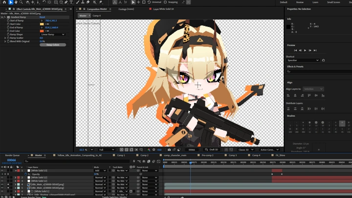Toggle visibility eye of layer 5 Idle_Main
This screenshot has width=352, height=198.
(2, 188)
